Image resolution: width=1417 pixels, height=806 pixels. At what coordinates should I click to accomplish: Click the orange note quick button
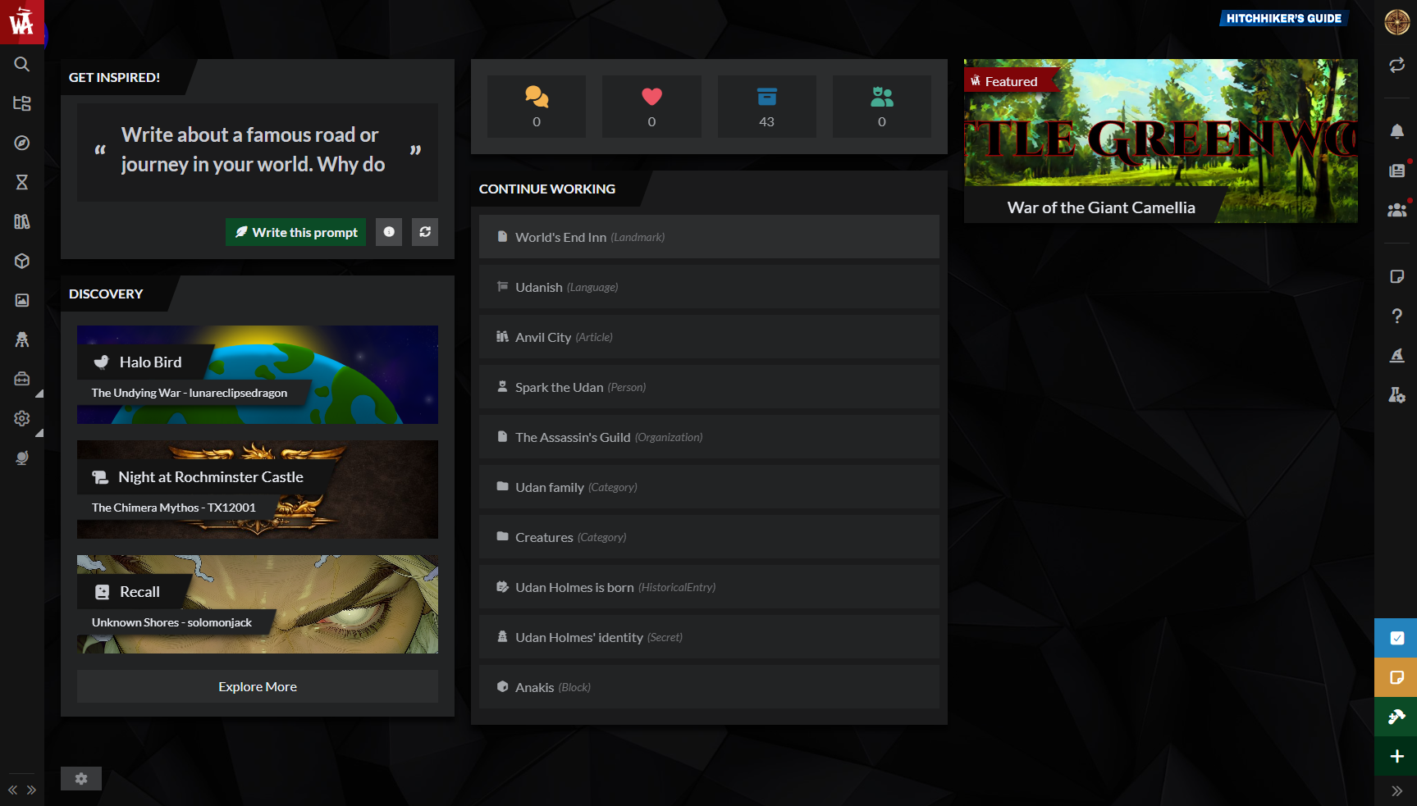point(1396,677)
